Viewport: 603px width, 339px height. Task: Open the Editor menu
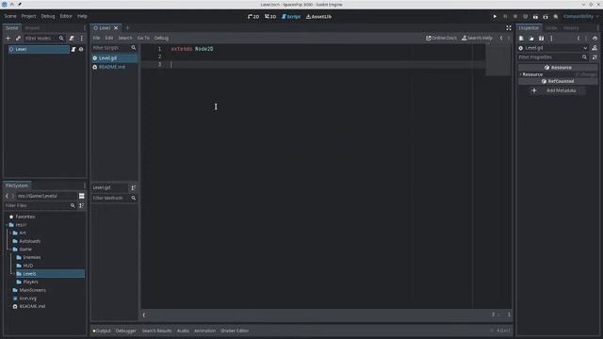(x=66, y=16)
